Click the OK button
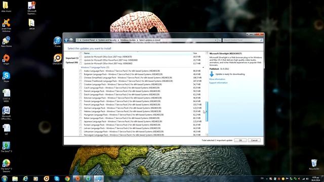Screen dimensions: 324x182 [x=240, y=141]
